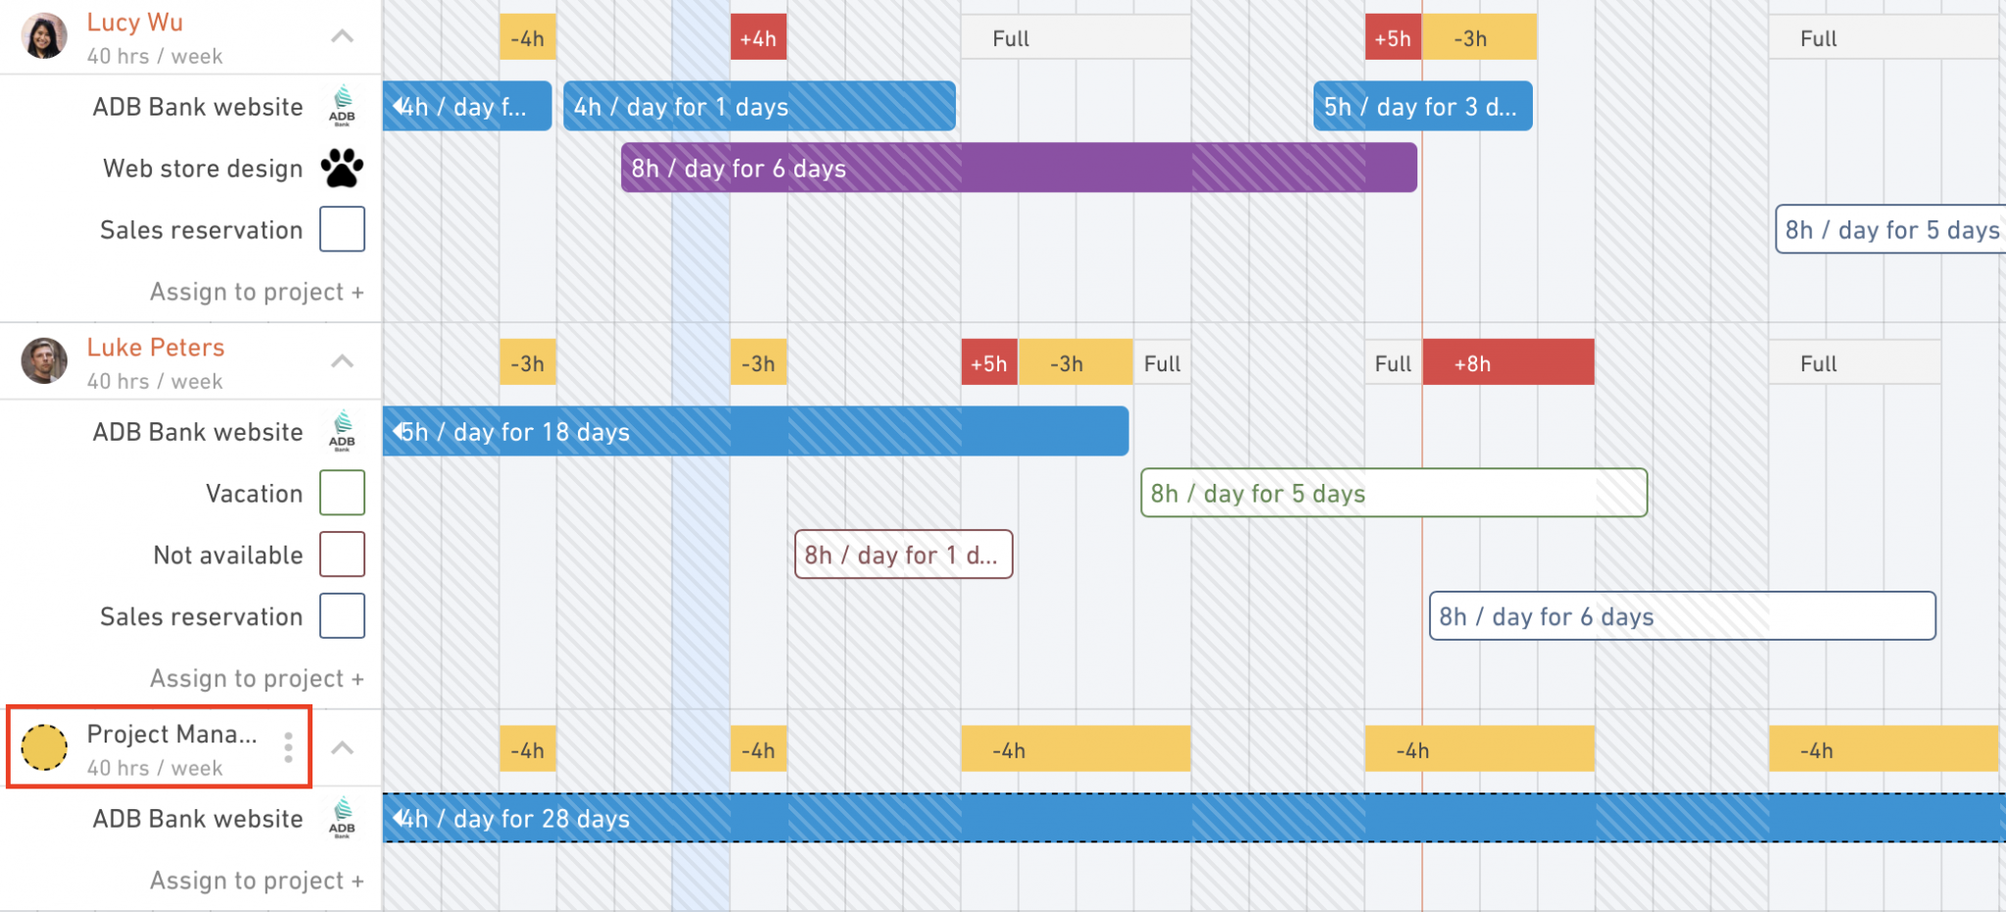Collapse Lucy Wu's project list

tap(342, 36)
